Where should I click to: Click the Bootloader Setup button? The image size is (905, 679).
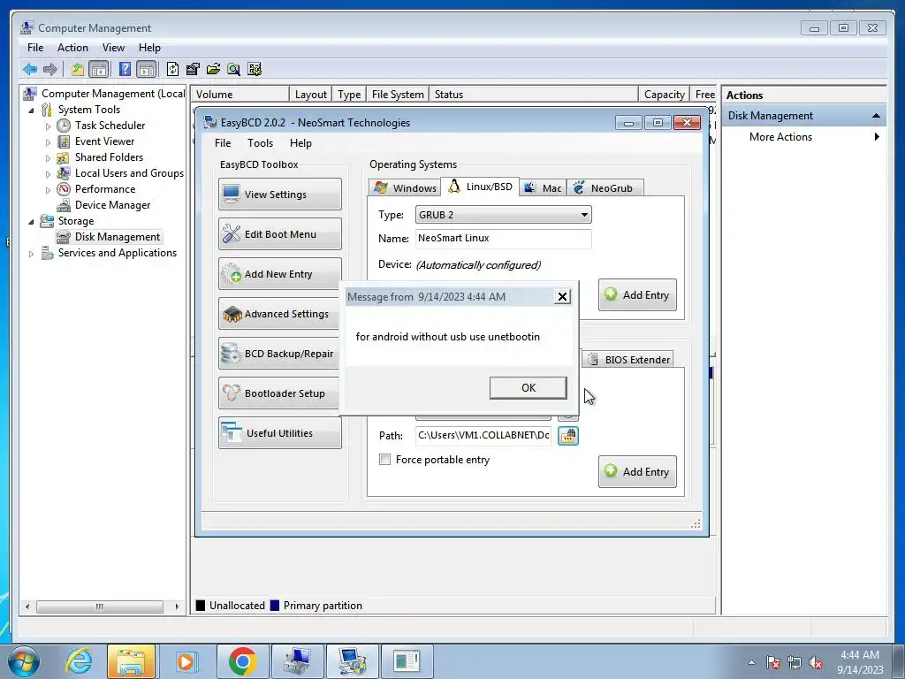280,393
